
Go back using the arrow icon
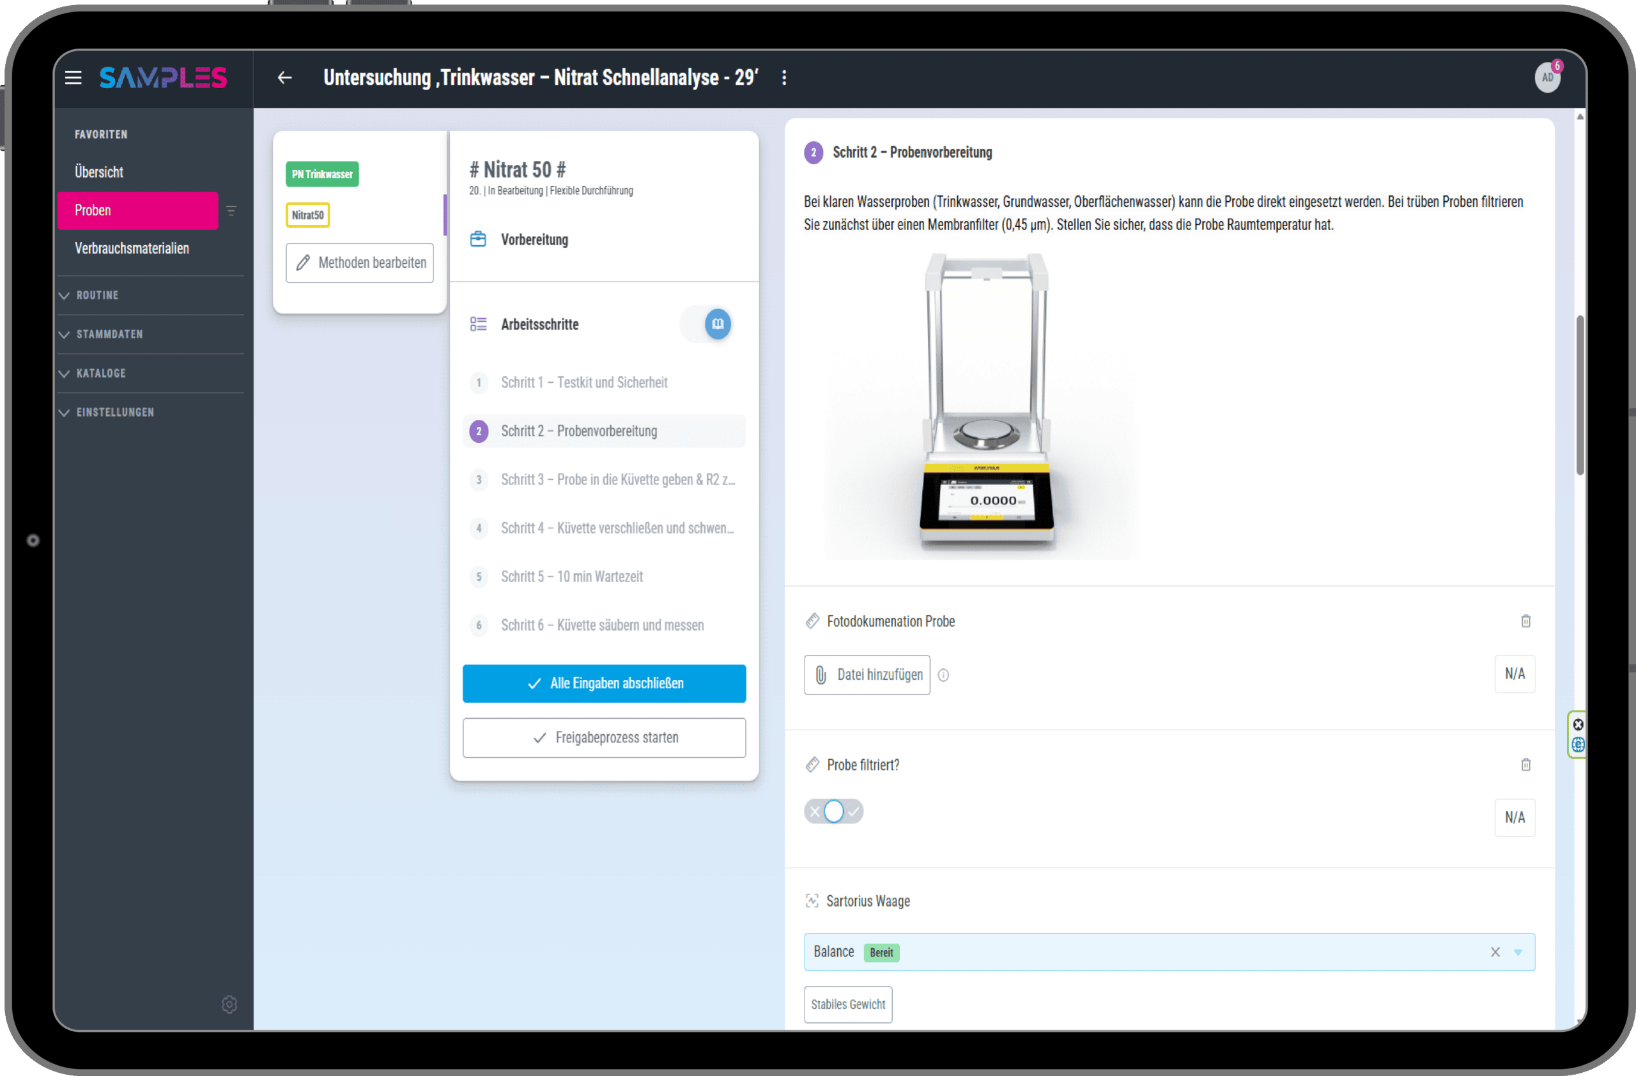[x=284, y=78]
